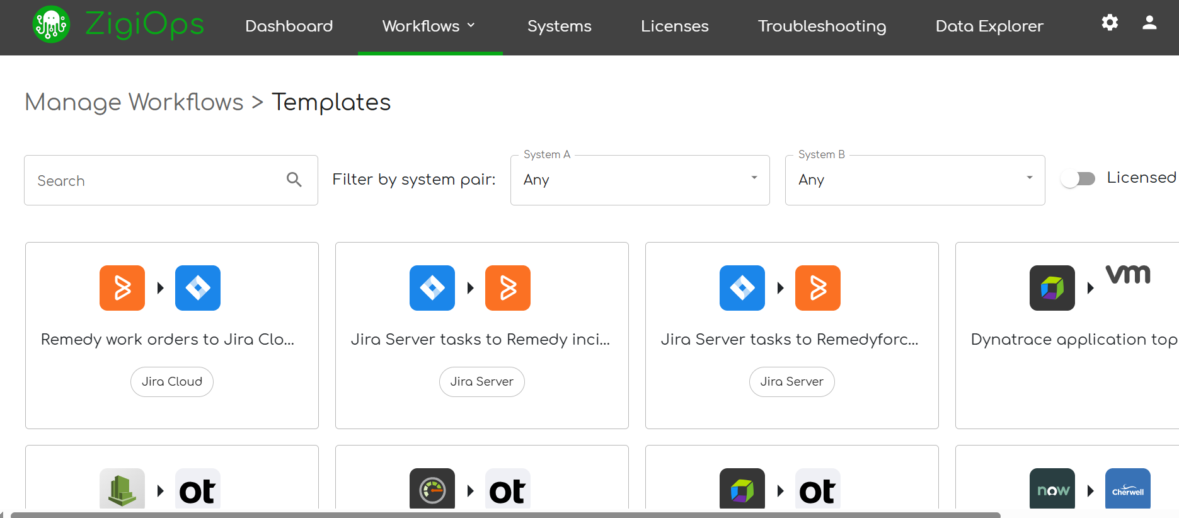Open the System B dropdown
Viewport: 1179px width, 518px height.
[915, 180]
